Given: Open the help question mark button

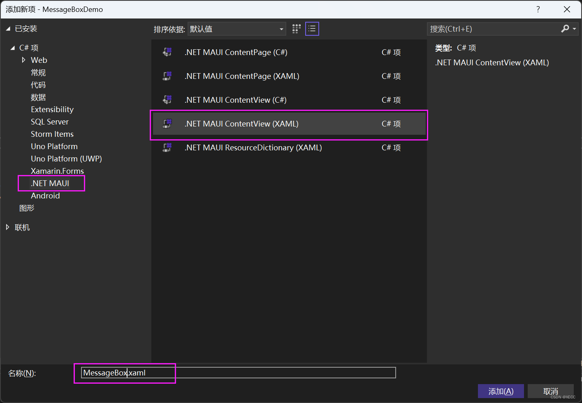Looking at the screenshot, I should coord(538,9).
